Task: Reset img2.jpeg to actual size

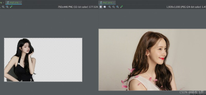Action: pyautogui.click(x=117, y=7)
